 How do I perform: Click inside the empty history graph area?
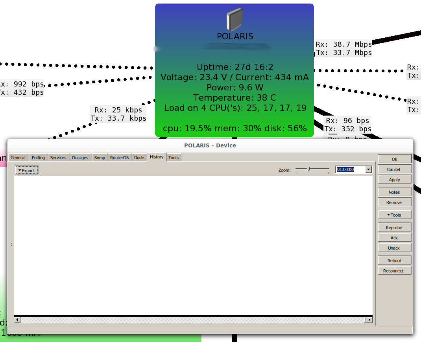pos(193,245)
